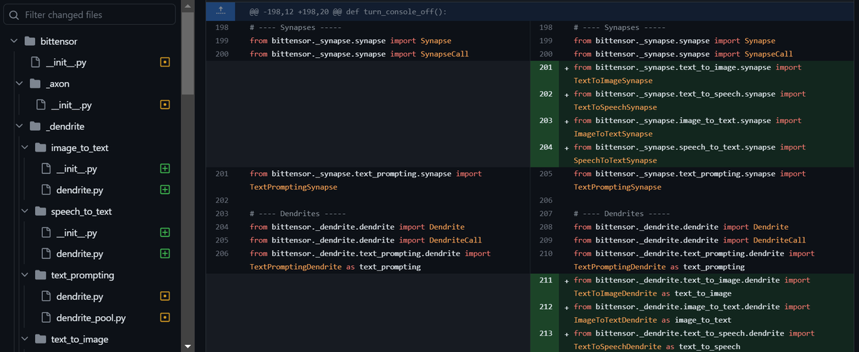Click the speech_to_text folder icon

coord(41,212)
